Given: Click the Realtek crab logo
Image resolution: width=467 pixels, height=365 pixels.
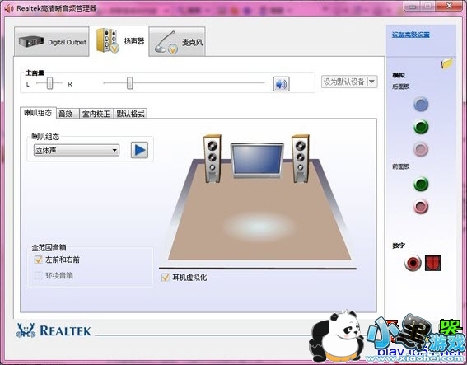Looking at the screenshot, I should pyautogui.click(x=26, y=330).
